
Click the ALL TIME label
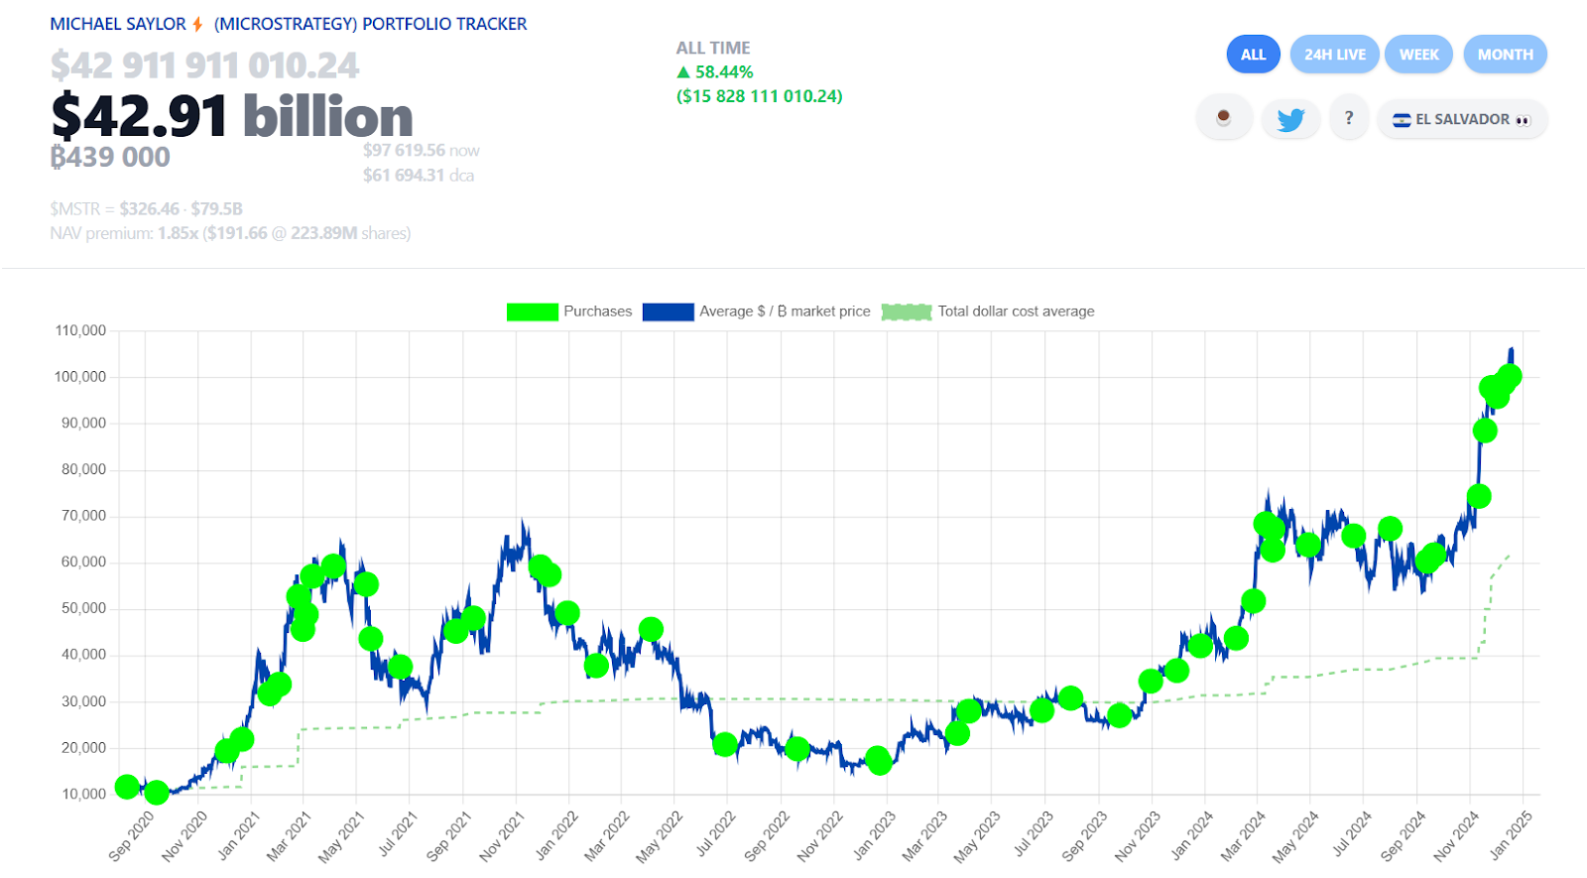(x=713, y=48)
